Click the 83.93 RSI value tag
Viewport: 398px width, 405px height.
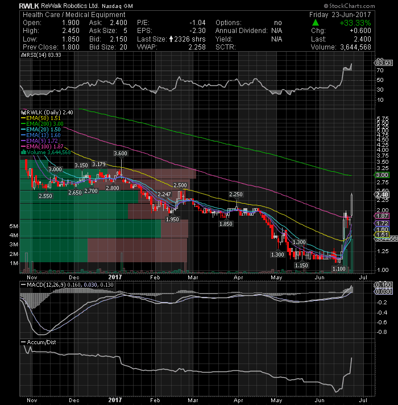pos(384,63)
